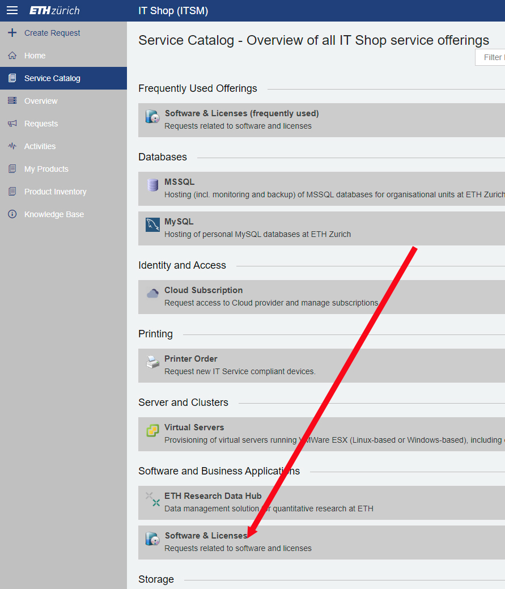Open Overview in sidebar
This screenshot has width=505, height=589.
[63, 101]
